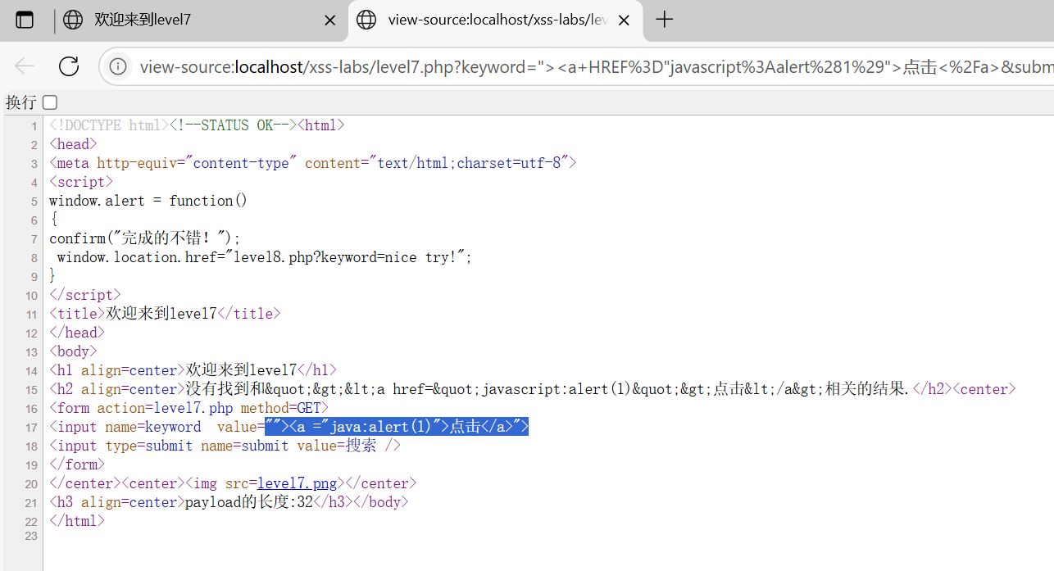The image size is (1054, 571).
Task: Toggle the 换行 line wrap checkbox
Action: coord(50,102)
